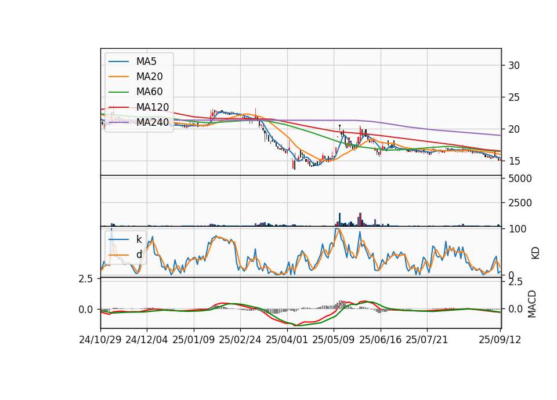Screen dimensions: 557x400
Task: Click the 25/09/12 date axis label
Action: (x=500, y=340)
